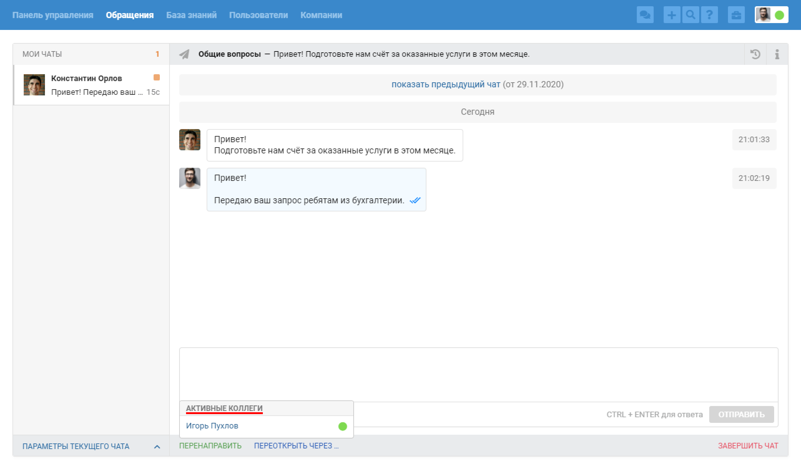This screenshot has height=469, width=801.
Task: Click the orange status marker on Константин Орлов chat
Action: coord(156,77)
